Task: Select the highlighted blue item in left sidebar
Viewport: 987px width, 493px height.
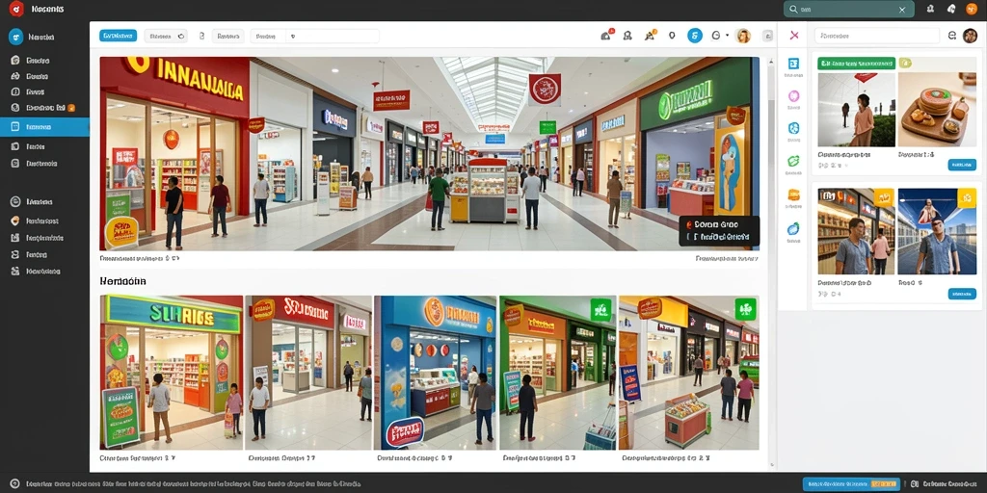Action: tap(44, 126)
